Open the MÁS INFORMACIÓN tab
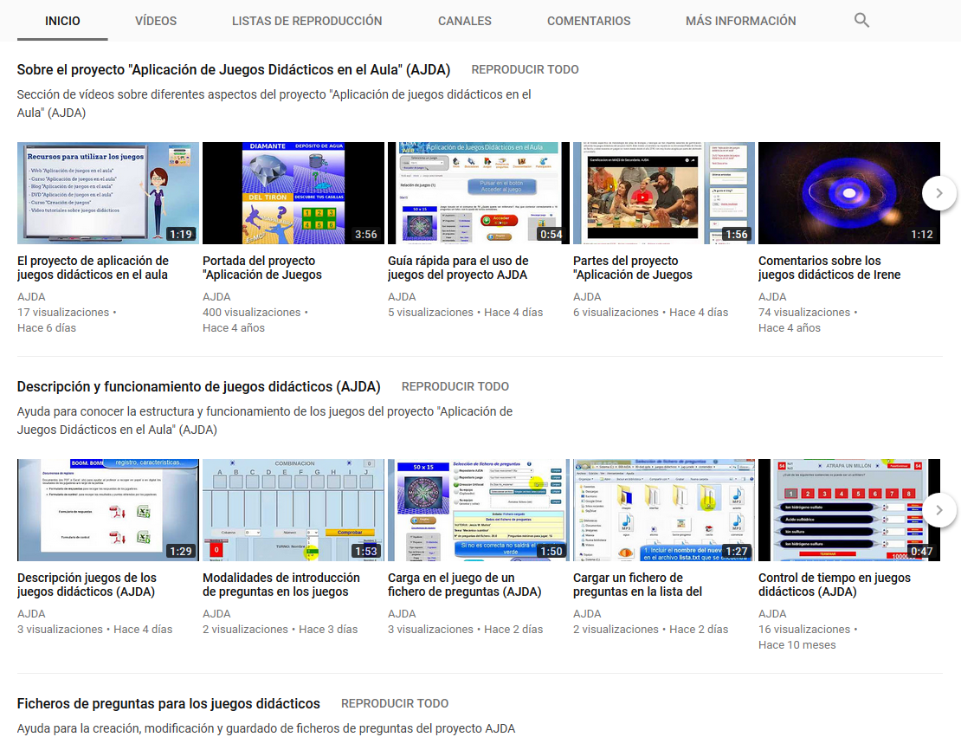Screen dimensions: 961x750 [x=740, y=21]
